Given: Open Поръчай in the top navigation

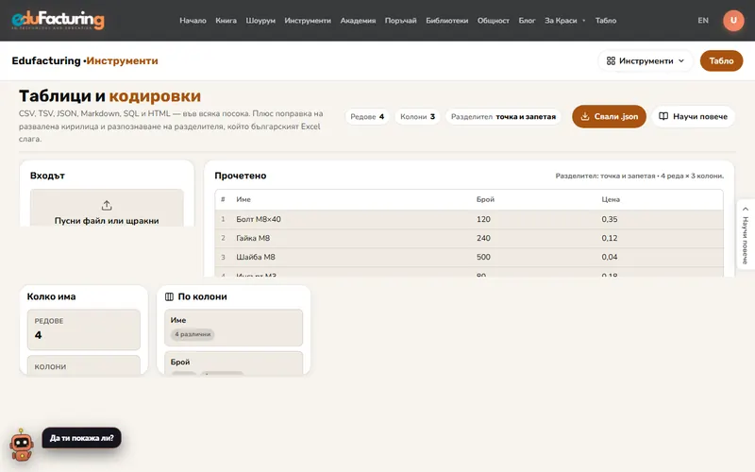Looking at the screenshot, I should [x=400, y=20].
